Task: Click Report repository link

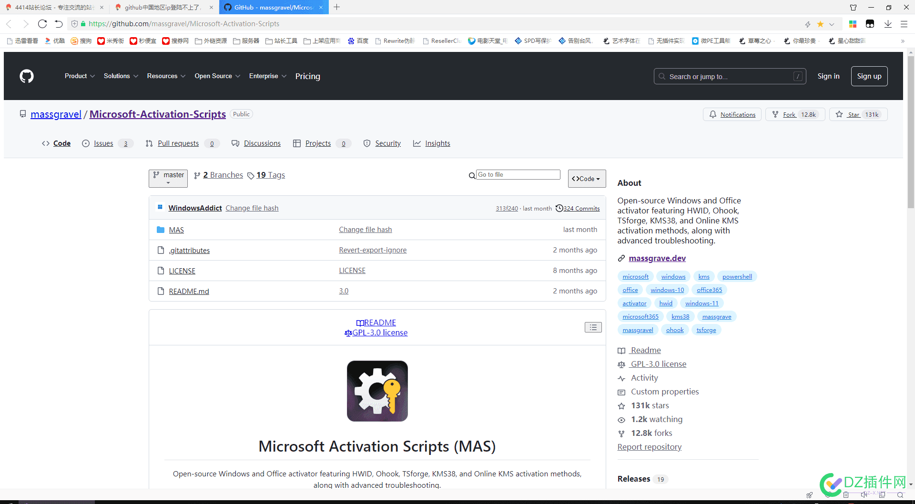Action: (649, 447)
